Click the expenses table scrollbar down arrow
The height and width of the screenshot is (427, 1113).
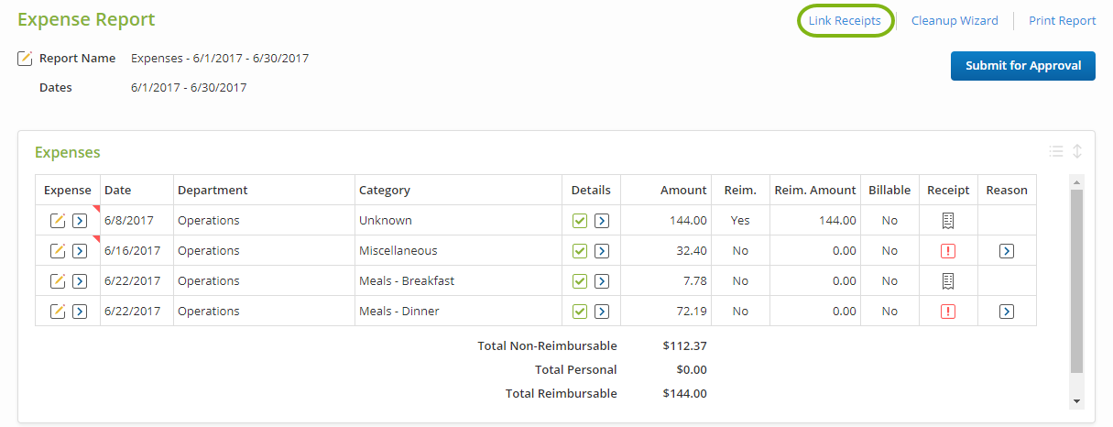[x=1076, y=401]
